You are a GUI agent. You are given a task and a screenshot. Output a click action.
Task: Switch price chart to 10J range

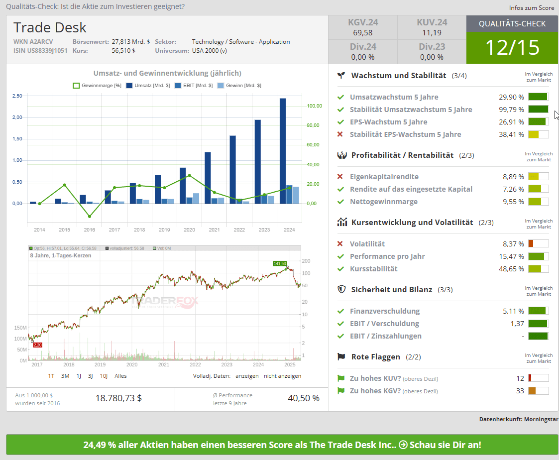[104, 376]
